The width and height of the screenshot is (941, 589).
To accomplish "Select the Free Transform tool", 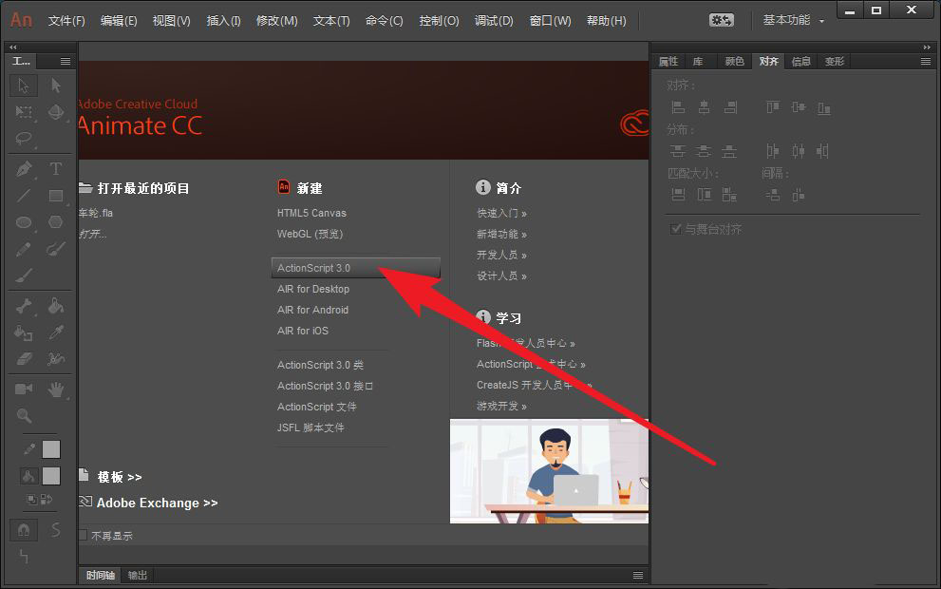I will point(24,112).
